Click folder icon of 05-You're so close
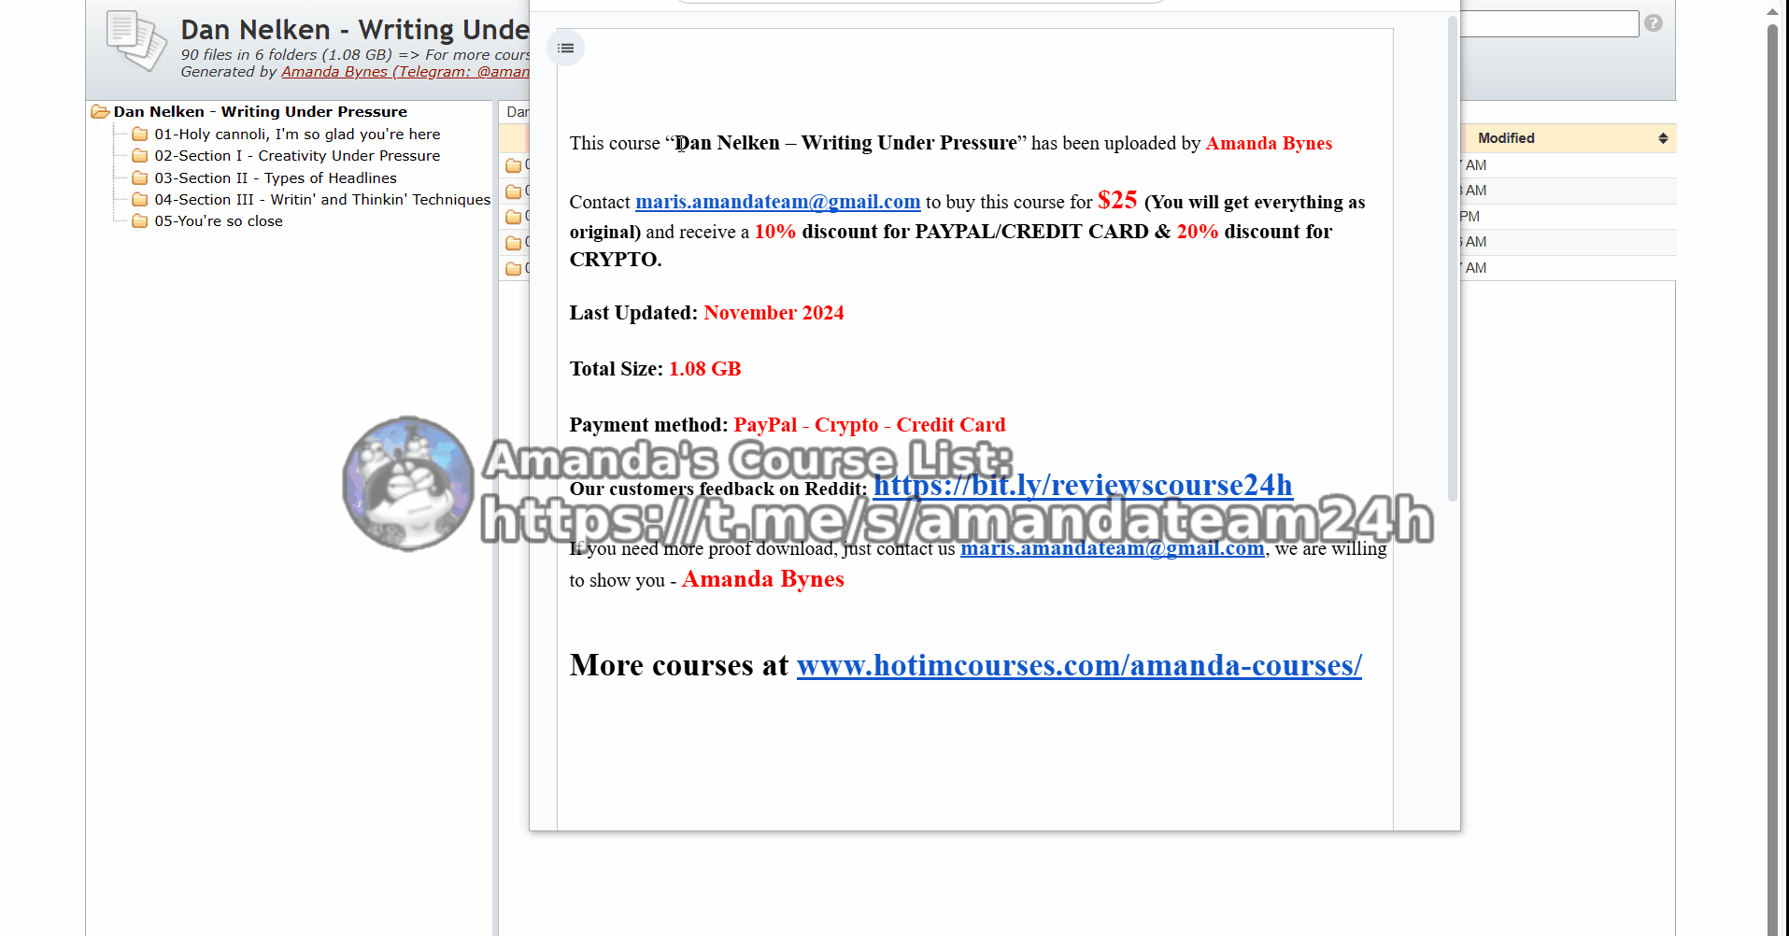The image size is (1789, 936). [140, 221]
